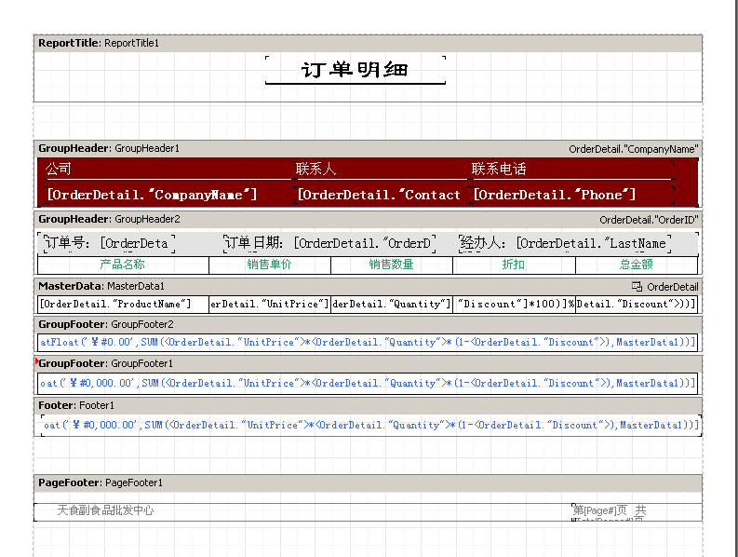The width and height of the screenshot is (738, 557).
Task: Select the OrderDetail CompanyName field object
Action: [x=152, y=195]
